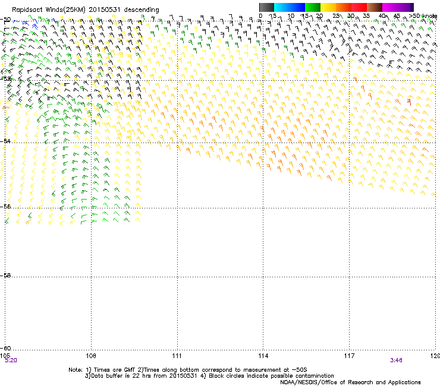The width and height of the screenshot is (440, 386).
Task: Click the '35' label under the color legend
Action: 366,16
